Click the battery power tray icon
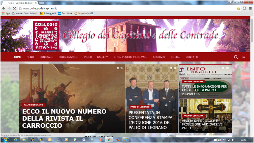254x143 pixels. (229, 140)
